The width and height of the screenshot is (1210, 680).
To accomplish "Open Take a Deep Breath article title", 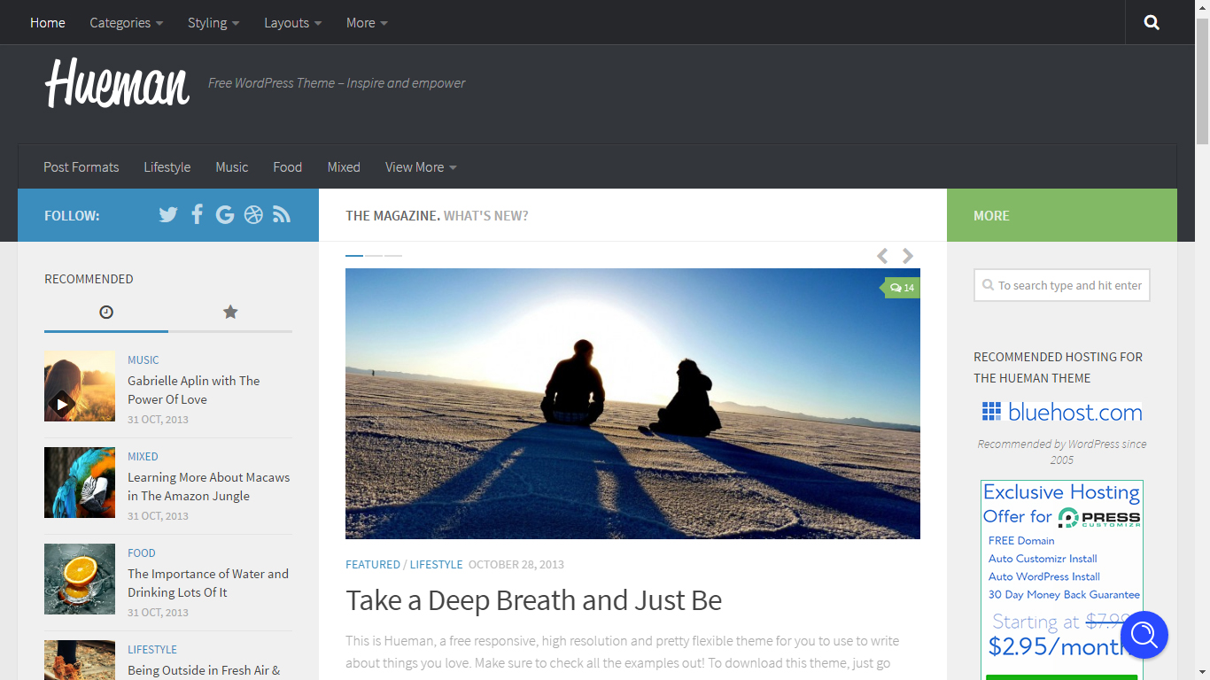I will pyautogui.click(x=534, y=600).
